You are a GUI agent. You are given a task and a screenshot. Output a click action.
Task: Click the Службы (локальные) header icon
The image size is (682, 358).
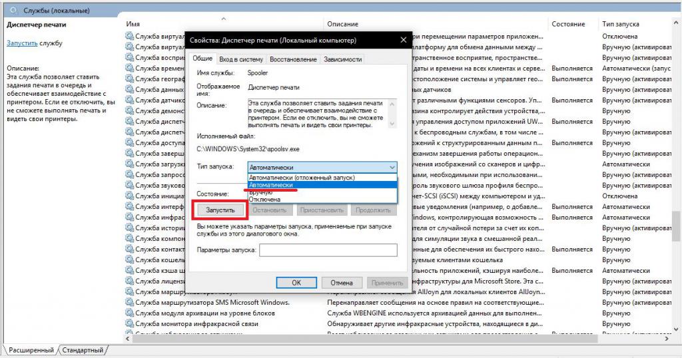click(x=15, y=10)
